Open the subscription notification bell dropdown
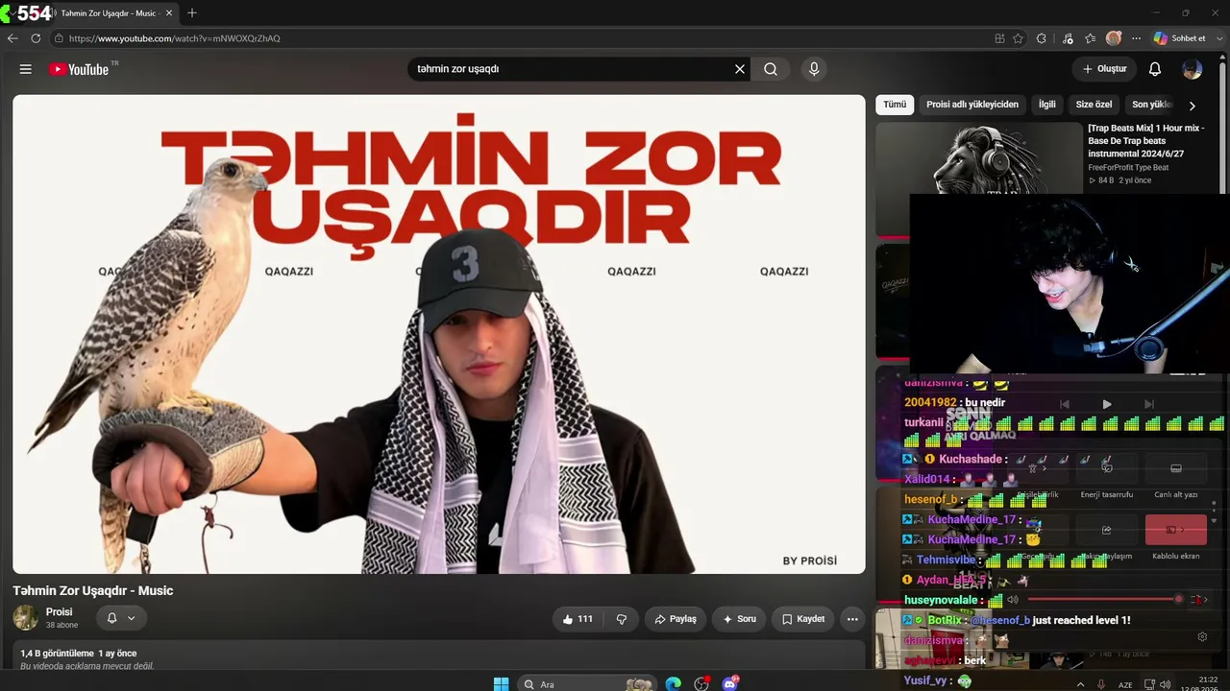Image resolution: width=1230 pixels, height=691 pixels. [x=121, y=618]
